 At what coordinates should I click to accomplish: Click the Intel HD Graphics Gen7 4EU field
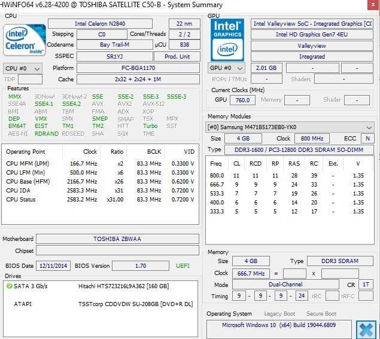click(312, 35)
